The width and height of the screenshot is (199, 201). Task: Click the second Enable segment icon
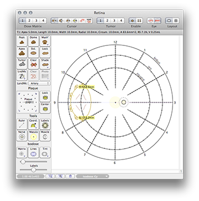[x=139, y=20]
